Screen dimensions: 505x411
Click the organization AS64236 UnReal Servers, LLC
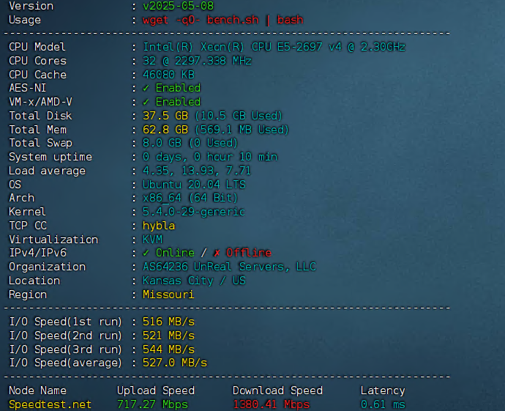point(229,267)
